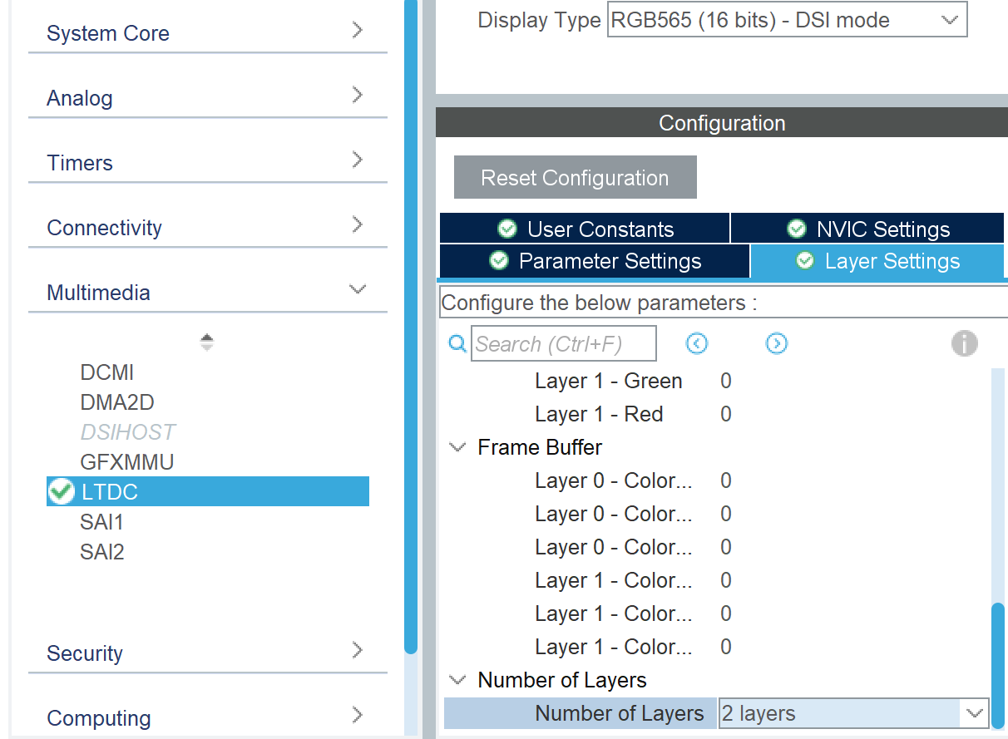Open the Number of Layers dropdown
The width and height of the screenshot is (1008, 739).
click(973, 712)
